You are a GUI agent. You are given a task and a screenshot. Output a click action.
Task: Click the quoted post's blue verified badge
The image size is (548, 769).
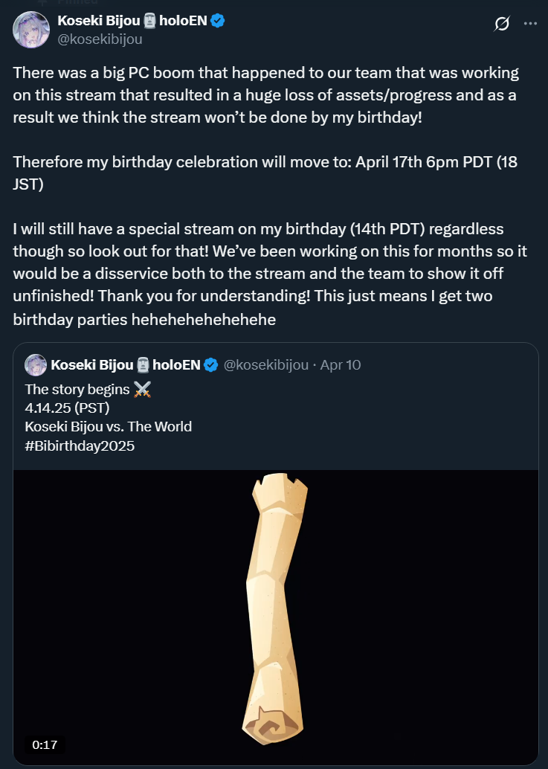point(211,365)
